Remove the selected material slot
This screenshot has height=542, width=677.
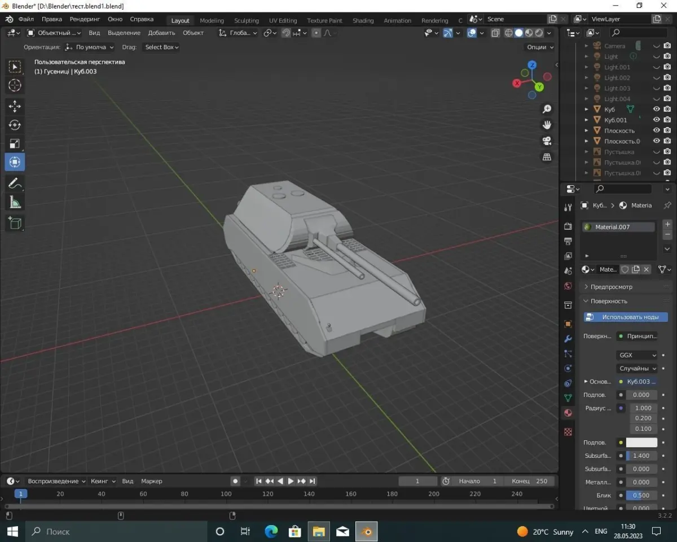[x=667, y=234]
